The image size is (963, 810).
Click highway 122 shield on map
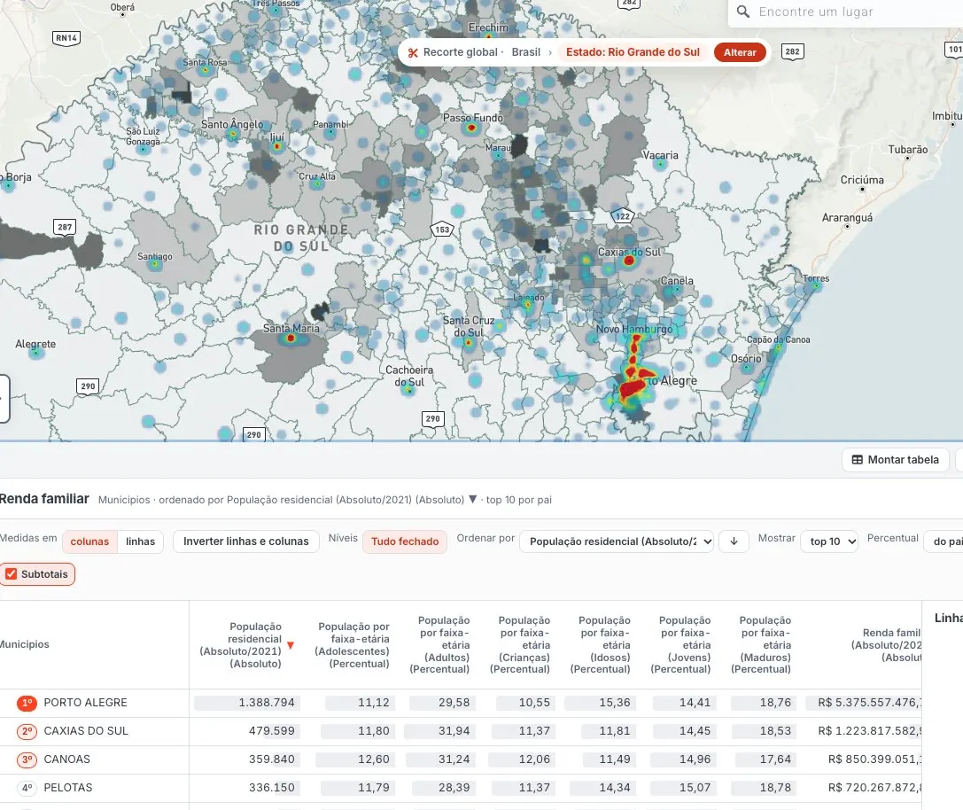(x=623, y=215)
